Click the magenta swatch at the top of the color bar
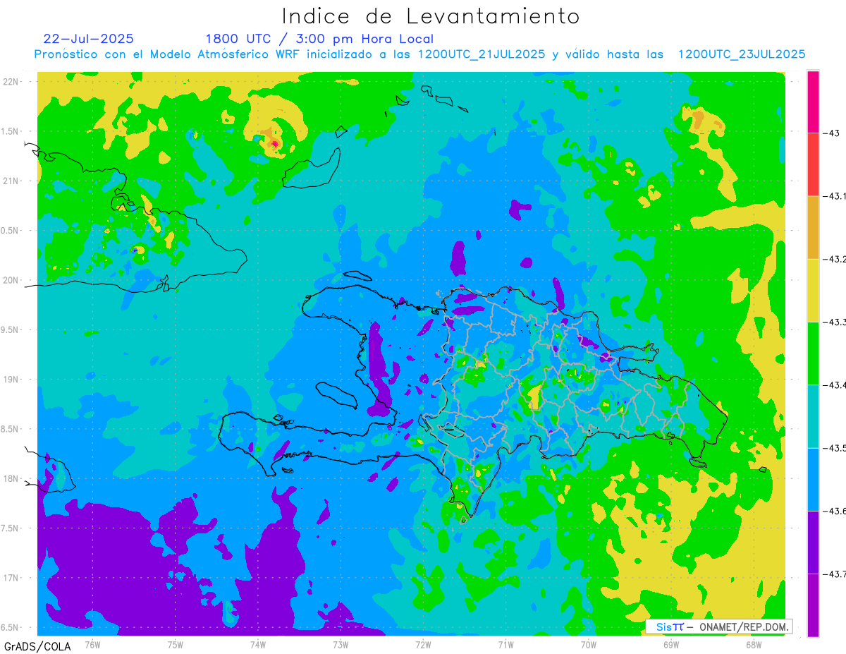846x654 pixels. coord(813,102)
